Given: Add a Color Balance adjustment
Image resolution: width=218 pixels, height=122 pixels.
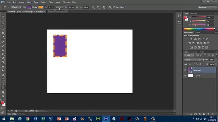Looking at the screenshot, I should point(193,43).
